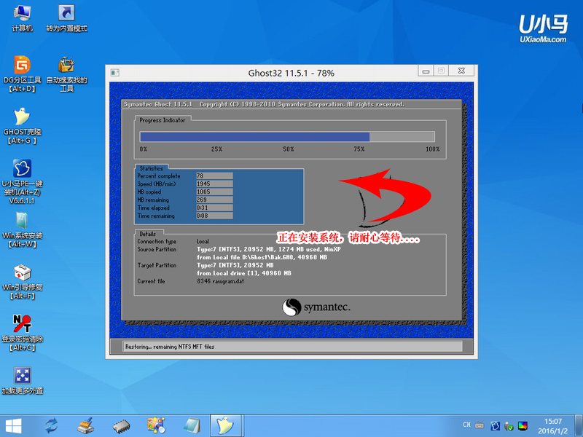Viewport: 583px width, 437px height.
Task: Open Win引导修复 boot repair icon
Action: coord(22,275)
